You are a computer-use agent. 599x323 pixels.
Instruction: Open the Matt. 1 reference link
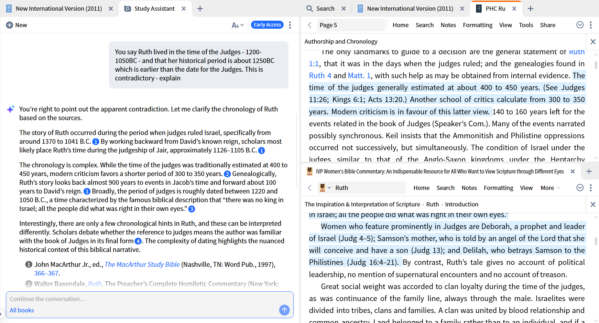359,76
